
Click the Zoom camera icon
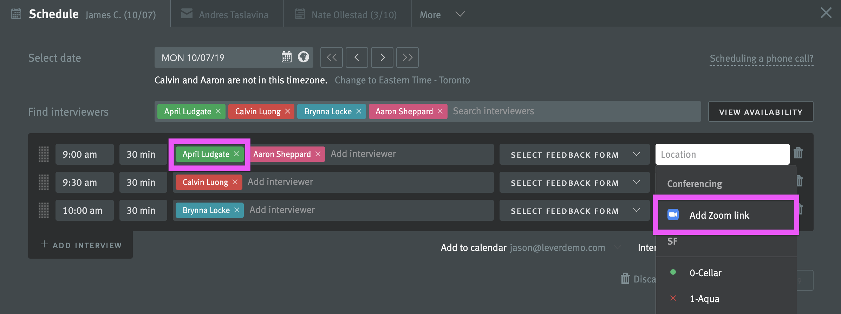point(673,215)
